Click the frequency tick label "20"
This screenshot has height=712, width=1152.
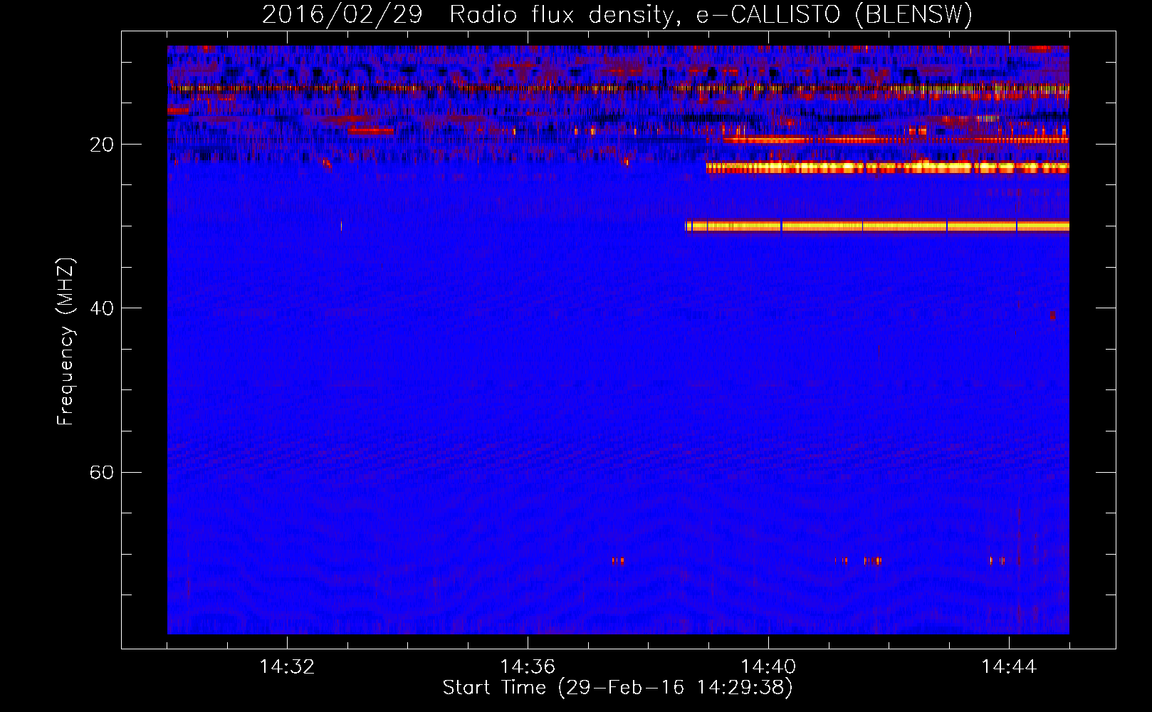102,145
